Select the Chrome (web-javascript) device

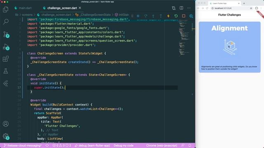[x=161, y=146]
